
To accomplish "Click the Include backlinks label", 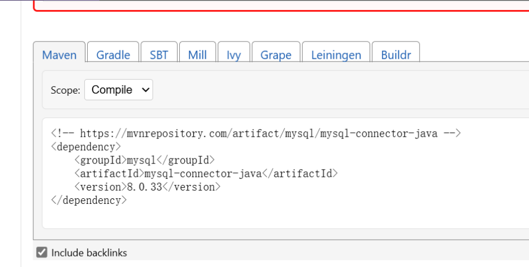I will tap(89, 253).
